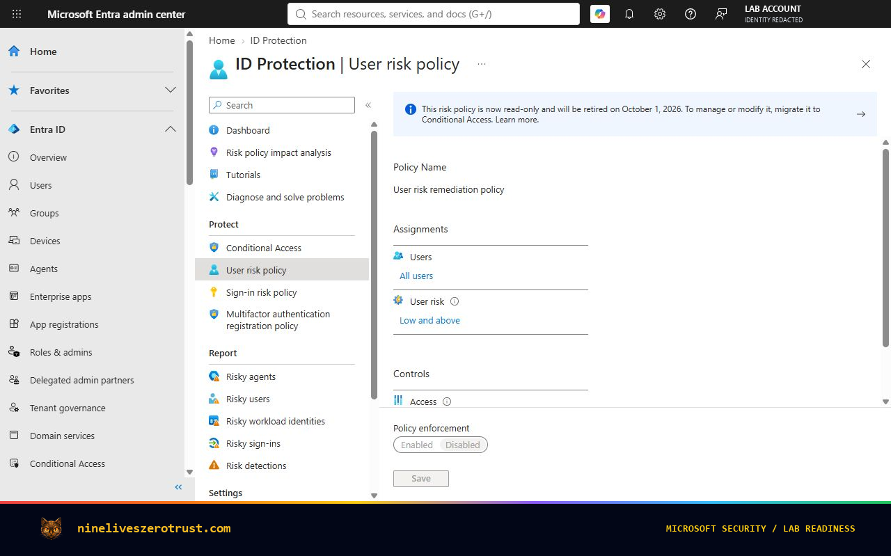Click the Risk detections warning triangle icon
Image resolution: width=891 pixels, height=556 pixels.
pos(214,466)
